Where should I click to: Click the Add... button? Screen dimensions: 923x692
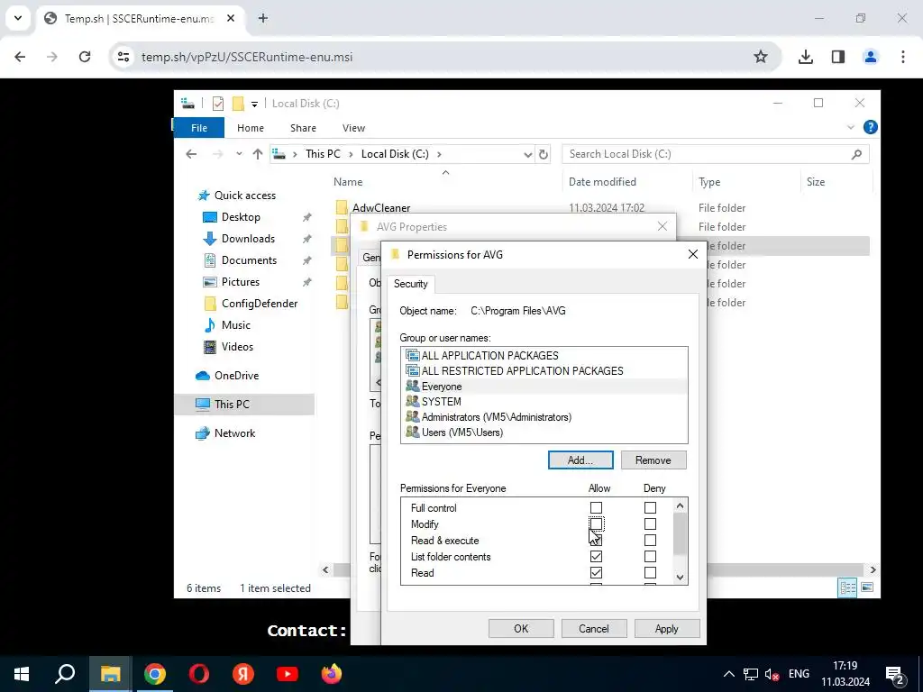(580, 460)
